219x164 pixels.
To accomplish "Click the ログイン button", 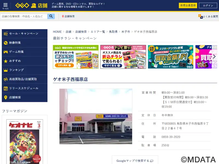I will 208,5.
